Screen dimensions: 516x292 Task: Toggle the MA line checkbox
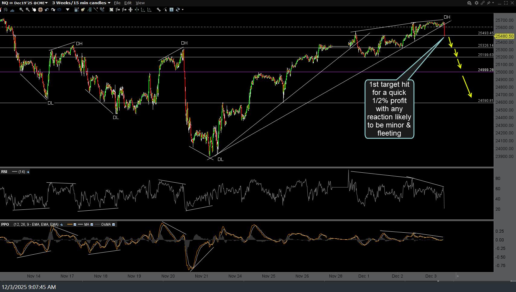[92, 224]
